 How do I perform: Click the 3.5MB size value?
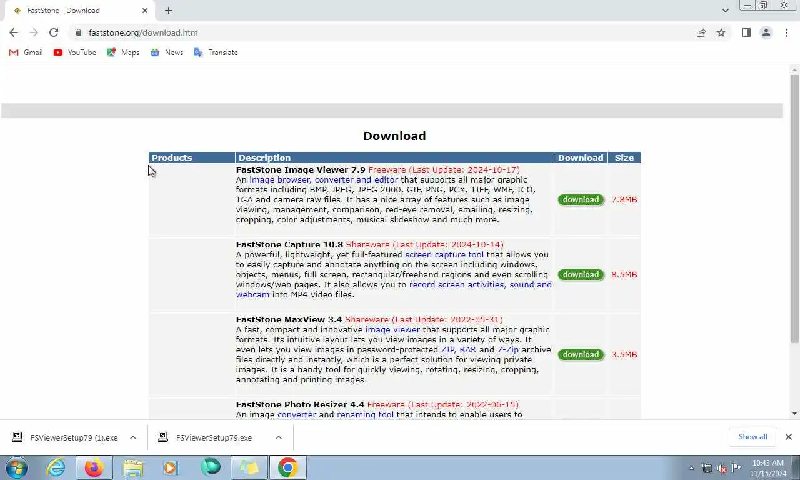pyautogui.click(x=624, y=354)
